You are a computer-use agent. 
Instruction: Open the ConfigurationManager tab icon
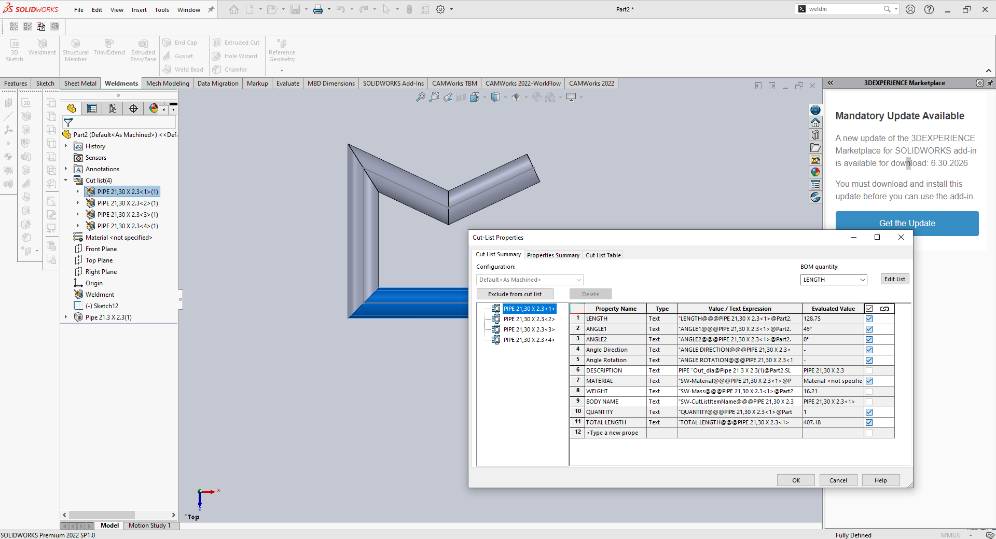[x=113, y=108]
